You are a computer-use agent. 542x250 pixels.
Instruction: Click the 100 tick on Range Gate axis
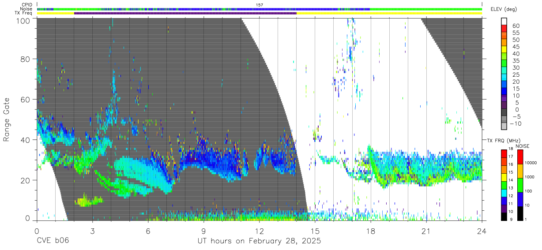(23, 20)
